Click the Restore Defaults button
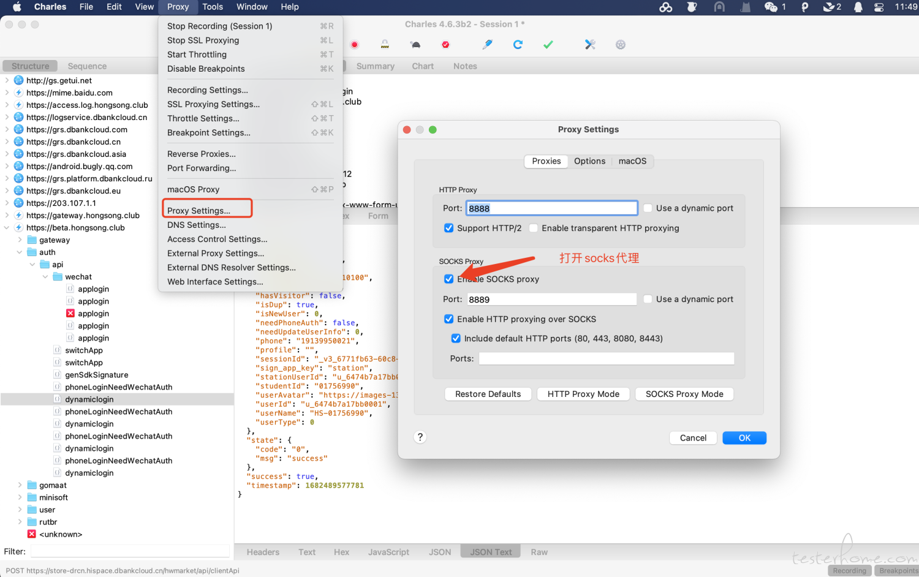The width and height of the screenshot is (919, 577). tap(488, 394)
